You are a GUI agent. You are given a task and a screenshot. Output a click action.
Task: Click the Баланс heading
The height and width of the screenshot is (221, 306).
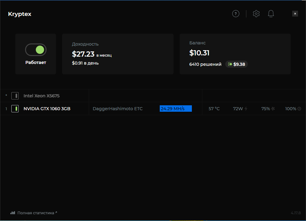[x=197, y=43]
